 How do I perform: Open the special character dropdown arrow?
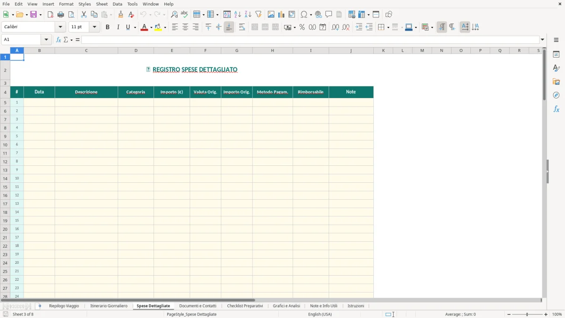coord(311,15)
